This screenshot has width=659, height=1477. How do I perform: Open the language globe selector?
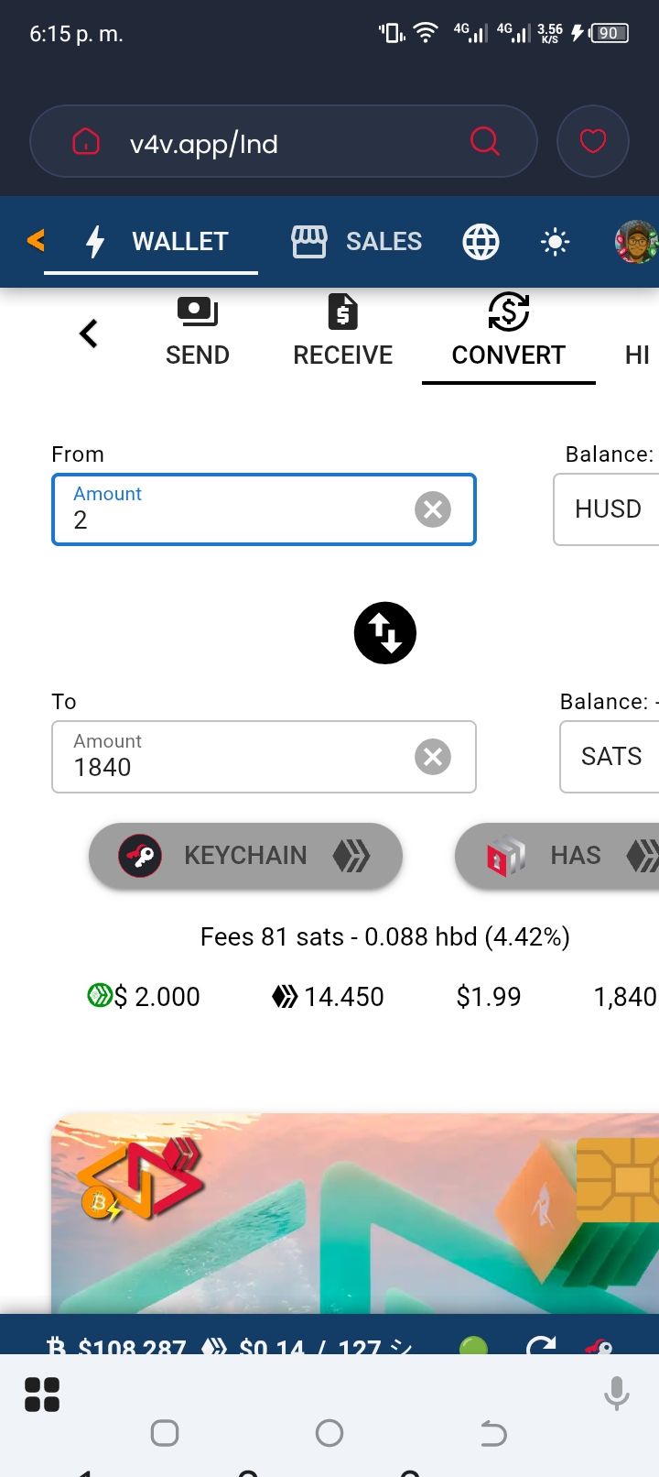point(481,242)
